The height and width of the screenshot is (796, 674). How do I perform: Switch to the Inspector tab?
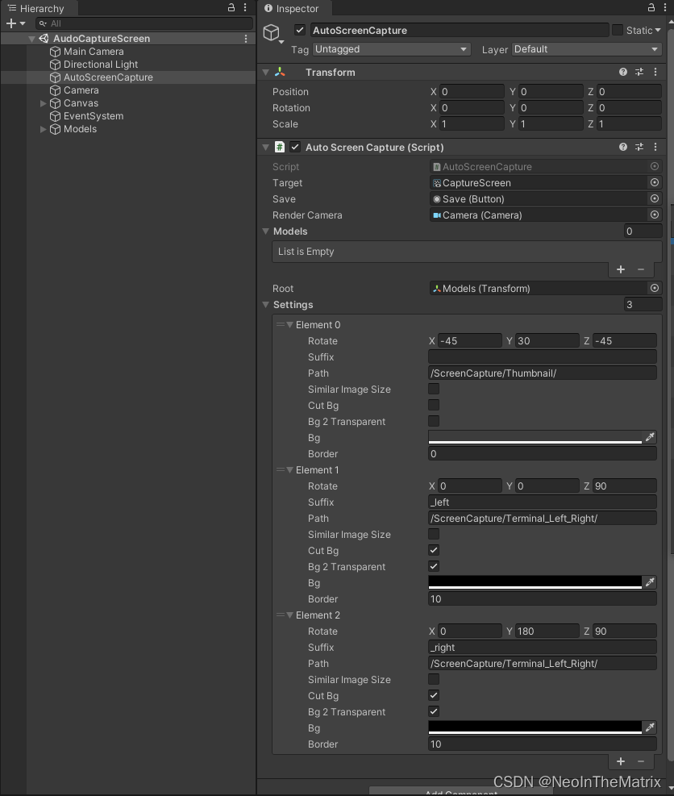click(293, 8)
